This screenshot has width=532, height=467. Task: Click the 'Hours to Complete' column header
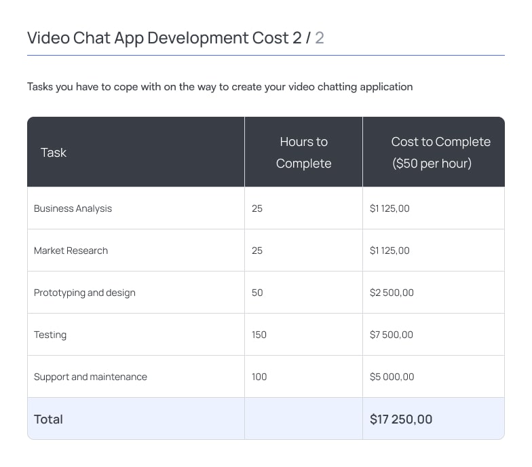[304, 152]
